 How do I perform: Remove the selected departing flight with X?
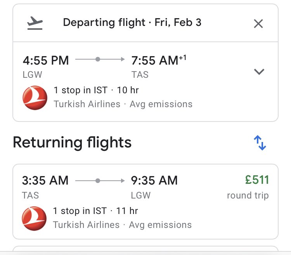pyautogui.click(x=258, y=24)
